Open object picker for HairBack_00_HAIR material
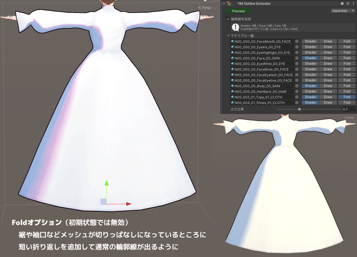 tap(297, 91)
